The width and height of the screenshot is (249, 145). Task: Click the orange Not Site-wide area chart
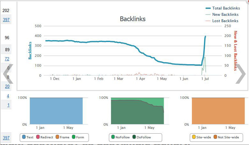click(x=218, y=111)
